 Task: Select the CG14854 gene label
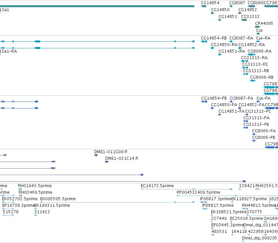(x=210, y=3)
